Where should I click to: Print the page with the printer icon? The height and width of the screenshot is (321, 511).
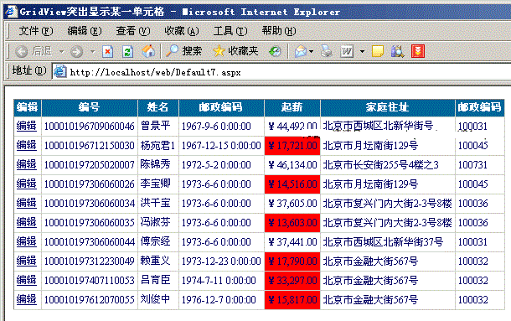[327, 51]
